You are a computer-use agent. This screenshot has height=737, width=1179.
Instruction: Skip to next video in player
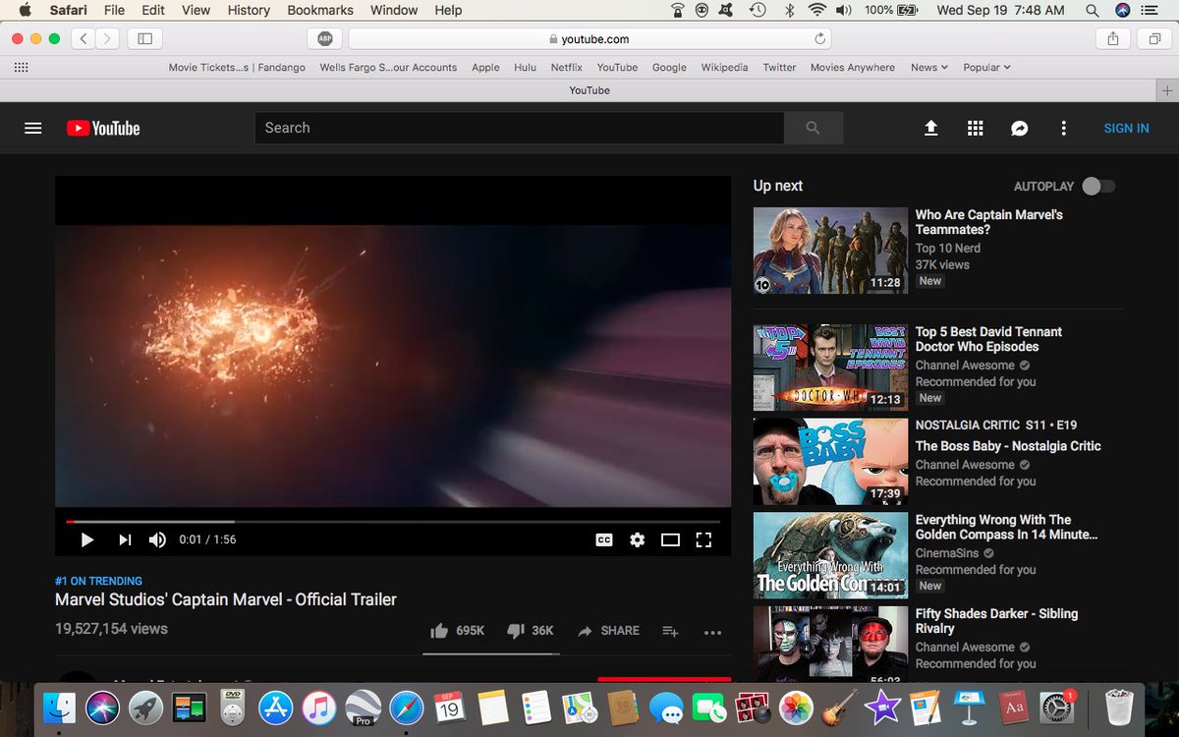click(125, 539)
